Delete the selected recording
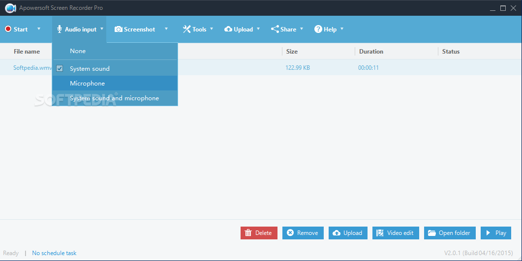The width and height of the screenshot is (522, 261). tap(259, 233)
